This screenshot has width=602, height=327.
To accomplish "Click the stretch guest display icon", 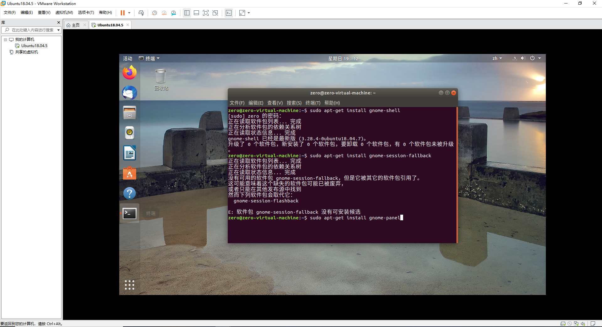I will coord(242,13).
